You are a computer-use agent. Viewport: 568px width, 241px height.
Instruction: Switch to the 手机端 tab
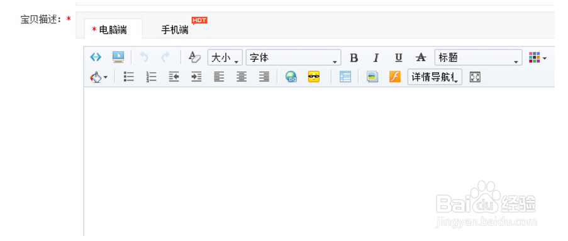(175, 30)
